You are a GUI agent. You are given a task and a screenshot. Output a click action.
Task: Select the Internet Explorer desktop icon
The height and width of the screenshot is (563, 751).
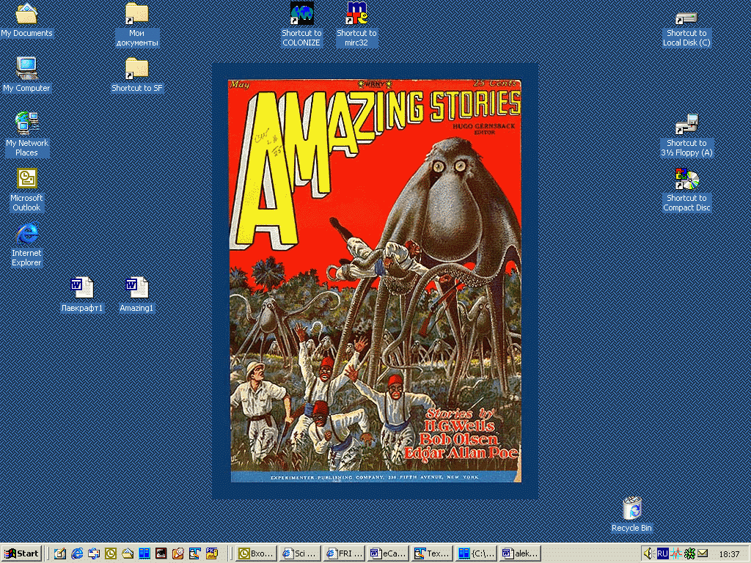26,245
